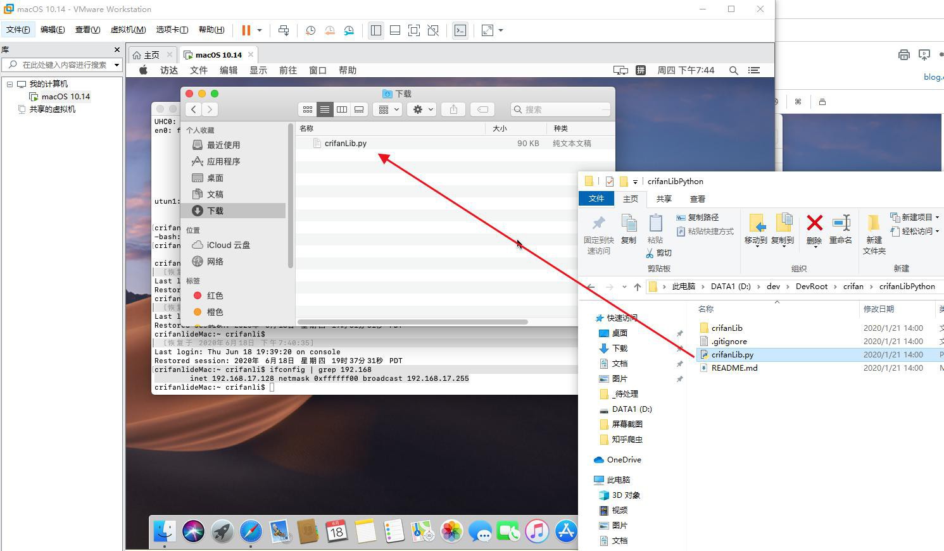Open VMware 选项卡(T) menu

click(172, 30)
